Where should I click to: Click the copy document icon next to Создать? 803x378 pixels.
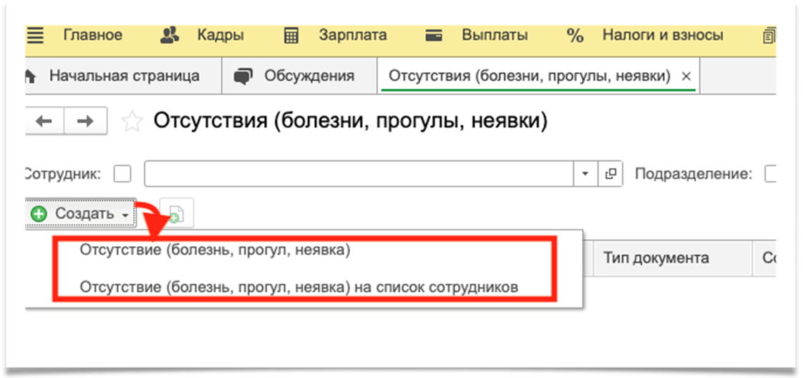(x=177, y=213)
